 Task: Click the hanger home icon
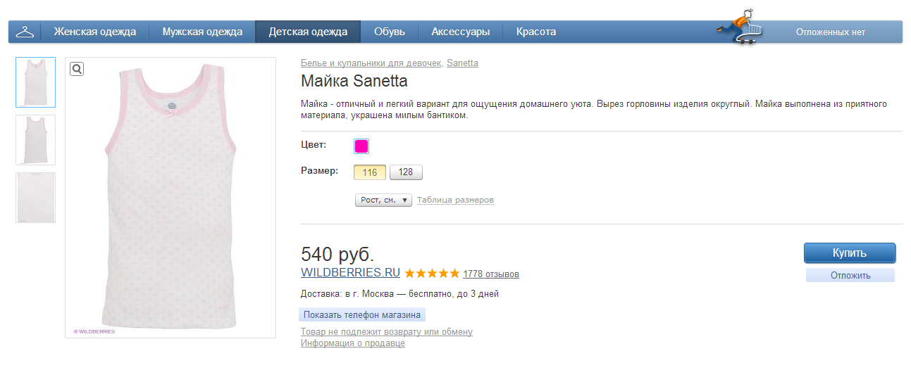(x=25, y=32)
